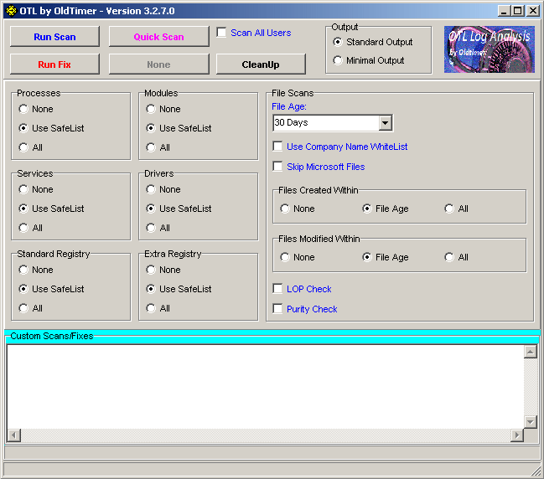Screen dimensions: 544x479
Task: Start scanning with Run Scan button
Action: pyautogui.click(x=54, y=36)
